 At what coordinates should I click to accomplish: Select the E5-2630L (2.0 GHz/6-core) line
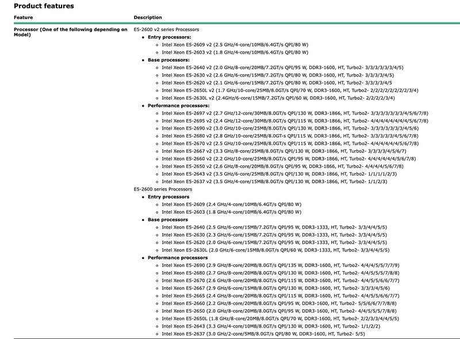[276, 250]
